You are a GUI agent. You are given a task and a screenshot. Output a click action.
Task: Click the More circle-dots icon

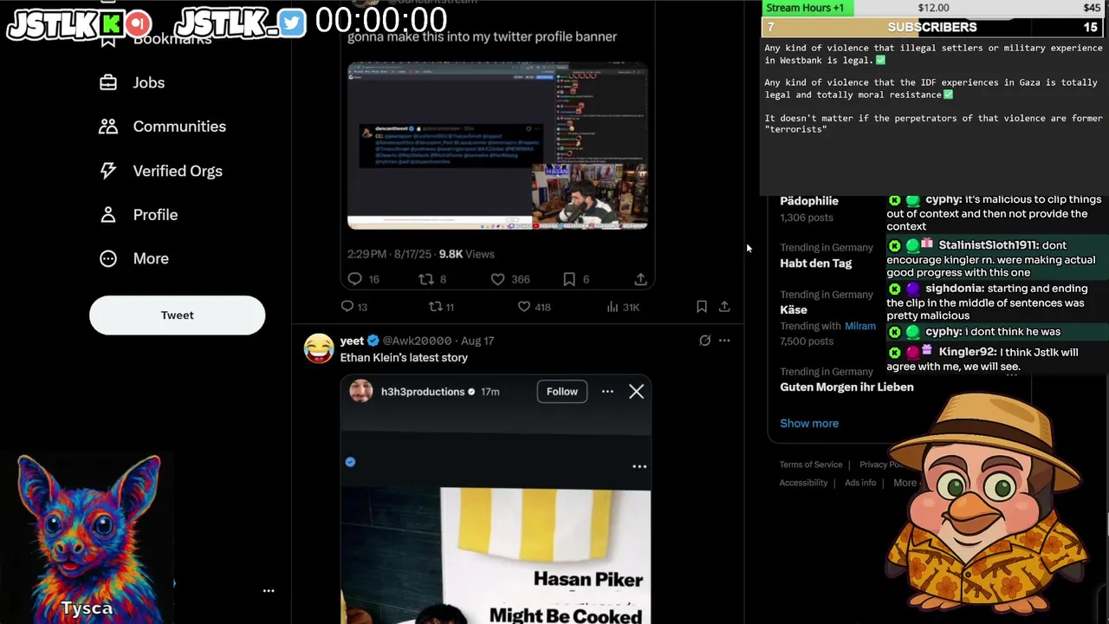[108, 258]
